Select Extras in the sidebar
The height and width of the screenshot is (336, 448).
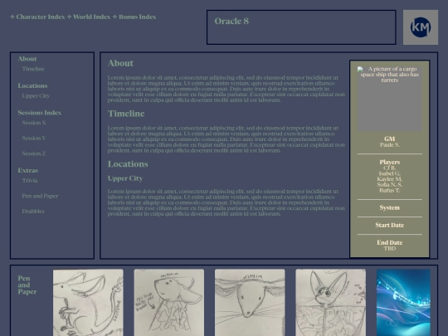pos(27,171)
